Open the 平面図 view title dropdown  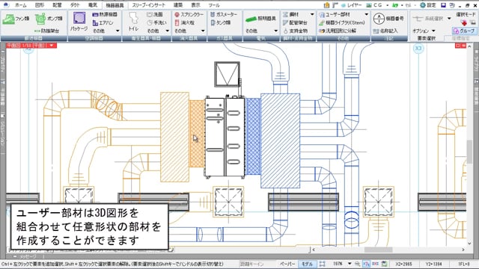click(52, 46)
